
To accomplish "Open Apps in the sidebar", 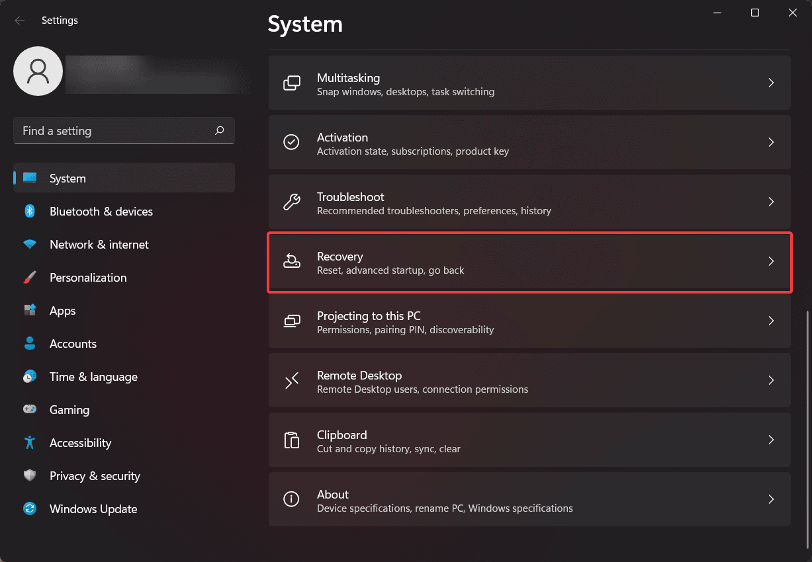I will [63, 311].
